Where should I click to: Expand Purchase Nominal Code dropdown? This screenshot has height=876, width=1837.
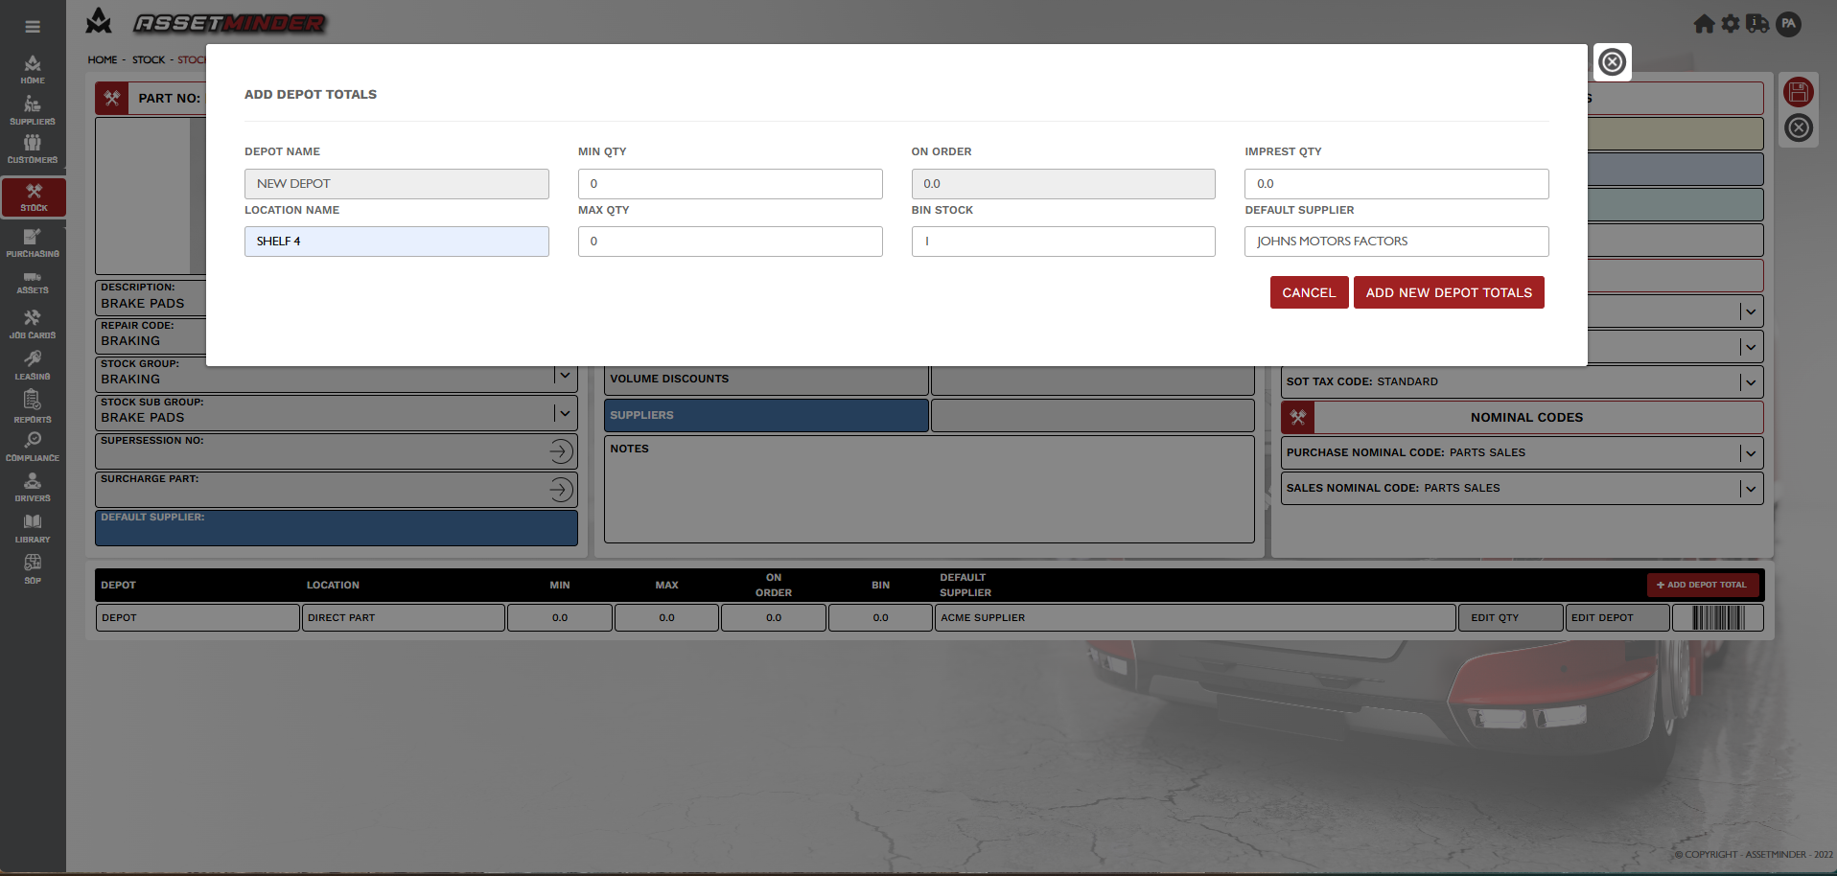[1750, 453]
